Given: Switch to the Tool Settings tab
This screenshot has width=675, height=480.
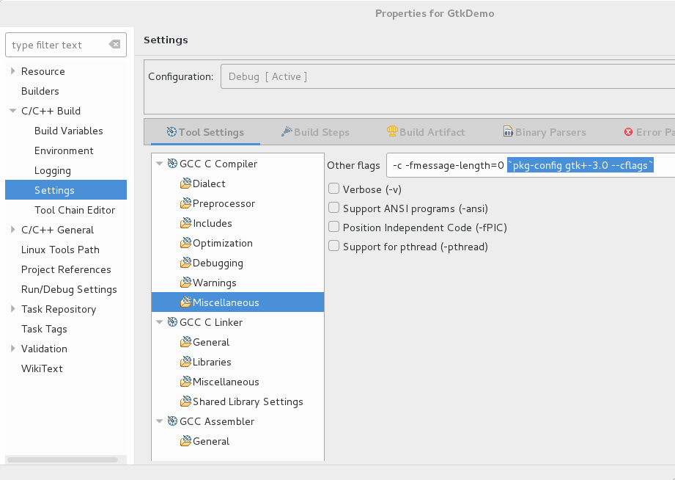Looking at the screenshot, I should coord(205,132).
